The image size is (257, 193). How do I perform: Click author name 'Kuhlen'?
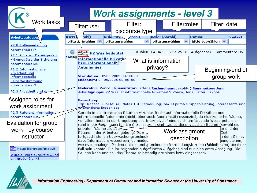tap(142, 52)
